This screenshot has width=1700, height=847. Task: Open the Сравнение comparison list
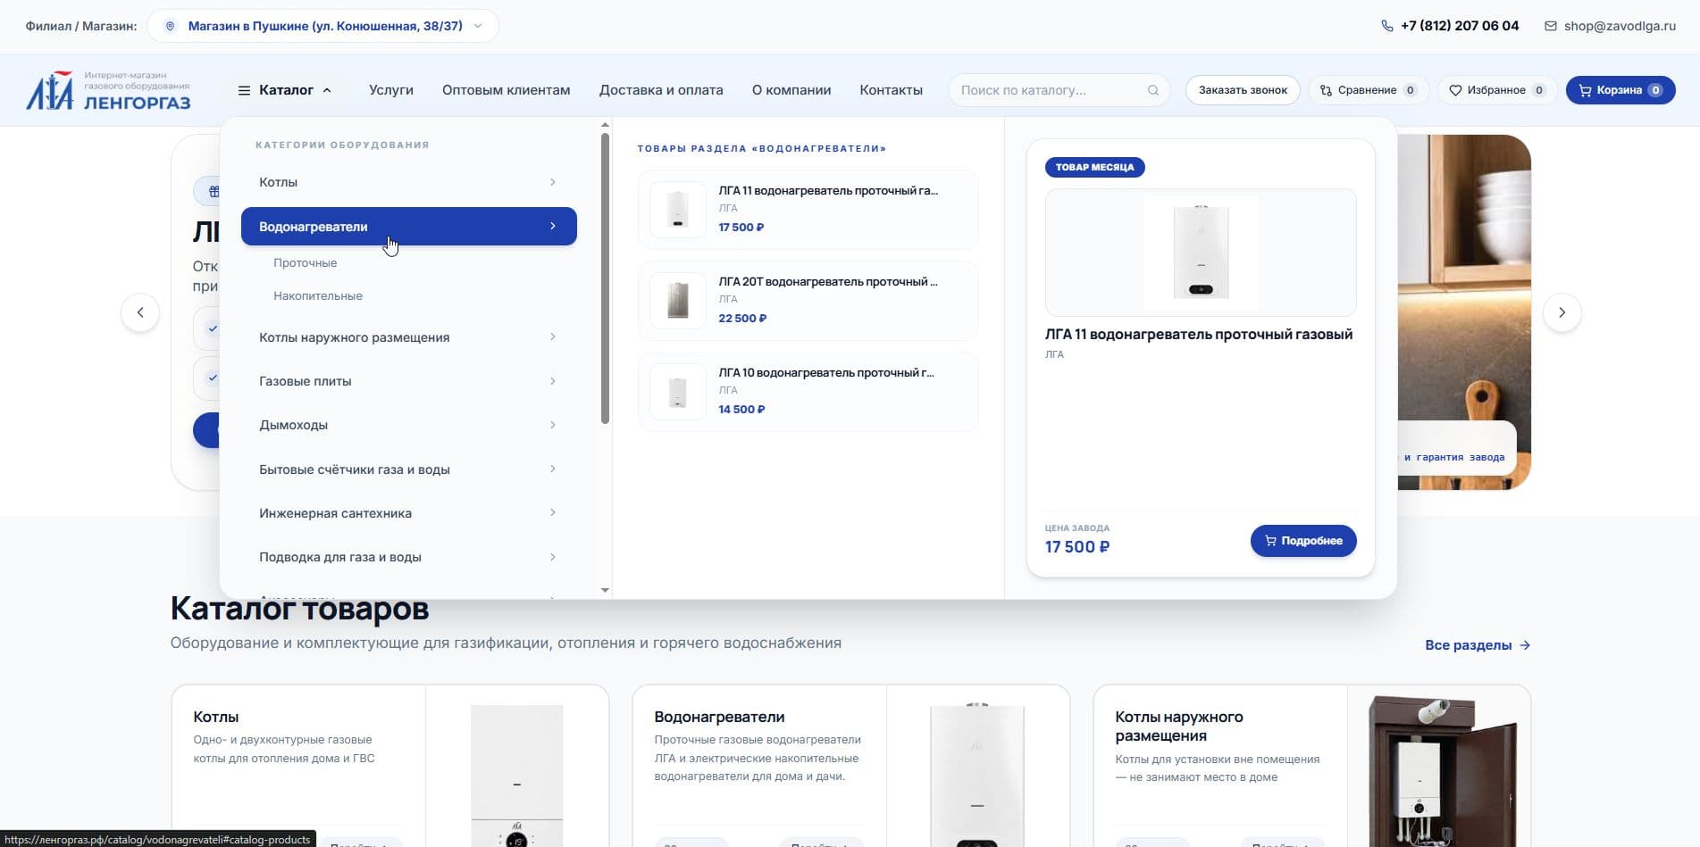pos(1369,90)
